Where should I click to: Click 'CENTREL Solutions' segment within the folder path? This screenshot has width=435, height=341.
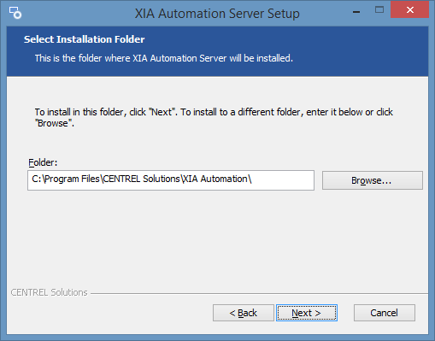point(141,179)
